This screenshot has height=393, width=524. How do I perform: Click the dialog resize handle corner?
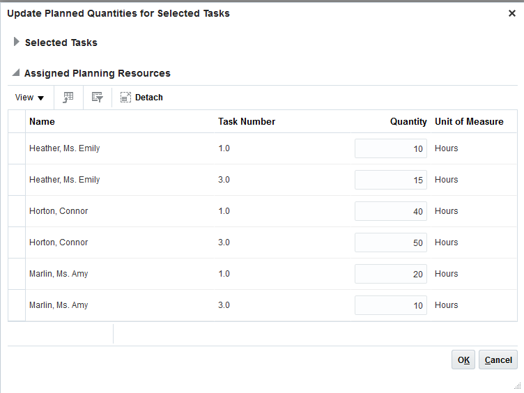(516, 385)
